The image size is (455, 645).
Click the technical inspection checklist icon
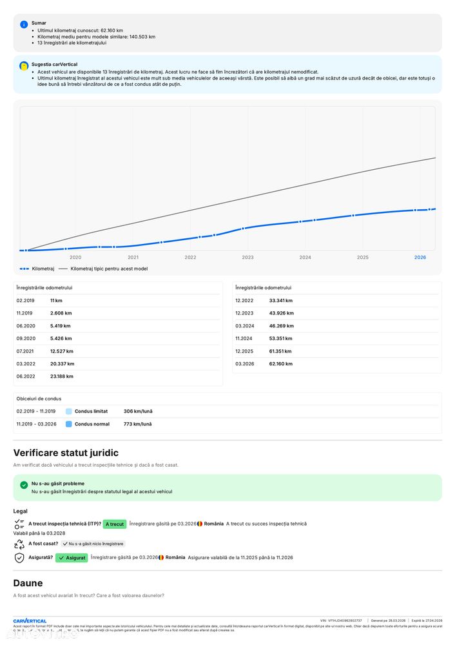pyautogui.click(x=19, y=524)
